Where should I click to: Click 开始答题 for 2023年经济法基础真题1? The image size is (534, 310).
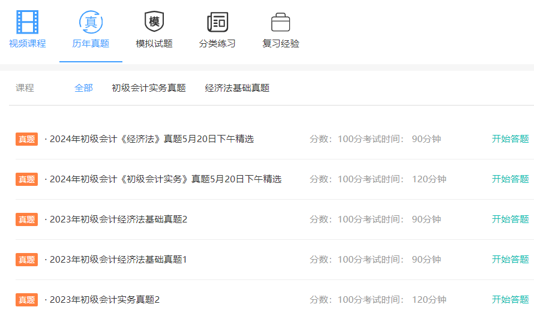click(510, 260)
